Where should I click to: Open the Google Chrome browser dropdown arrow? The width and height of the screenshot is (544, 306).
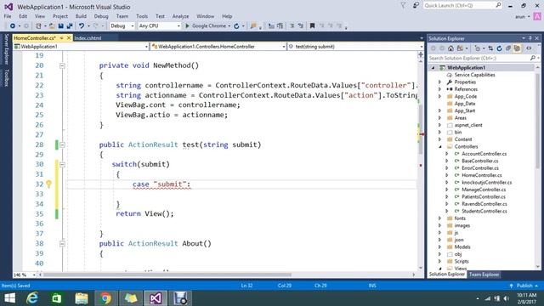229,26
